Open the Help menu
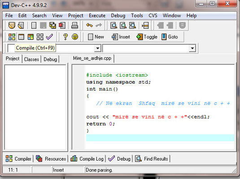Screen dimensions: 240x179 coord(192,15)
